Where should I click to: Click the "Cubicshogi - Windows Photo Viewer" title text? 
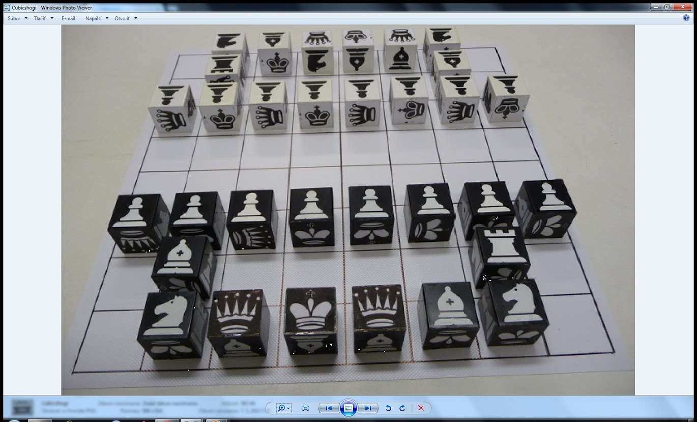[52, 8]
